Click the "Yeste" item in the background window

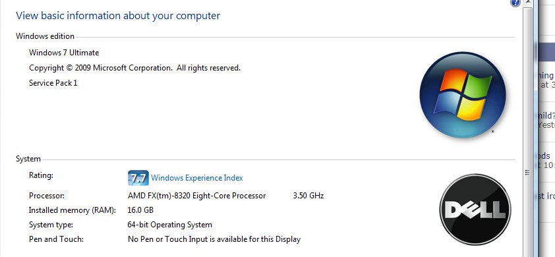[x=546, y=125]
